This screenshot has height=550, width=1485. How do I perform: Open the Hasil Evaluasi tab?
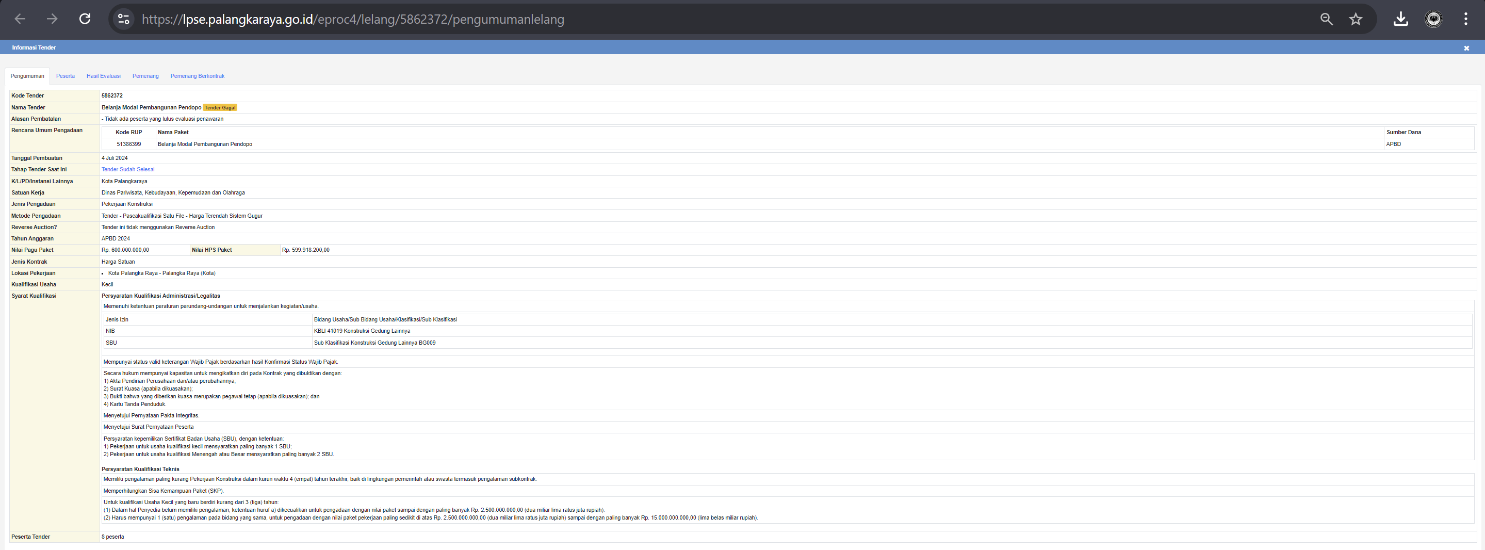[103, 76]
